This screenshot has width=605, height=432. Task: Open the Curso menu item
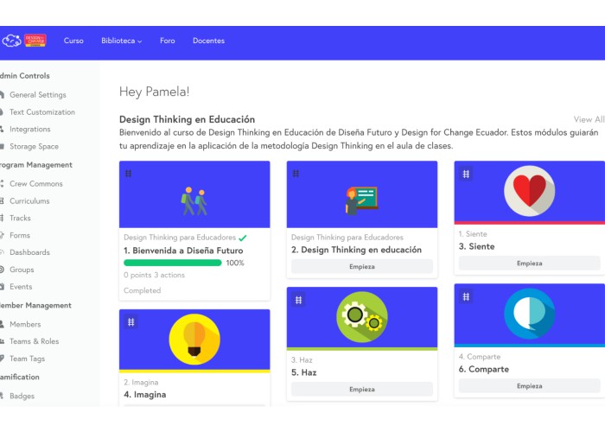(x=73, y=41)
